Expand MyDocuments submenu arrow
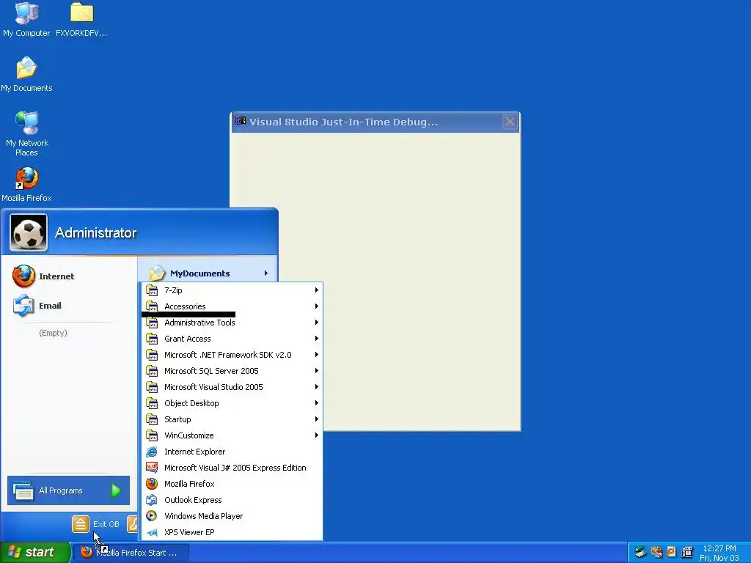The height and width of the screenshot is (563, 751). click(265, 273)
